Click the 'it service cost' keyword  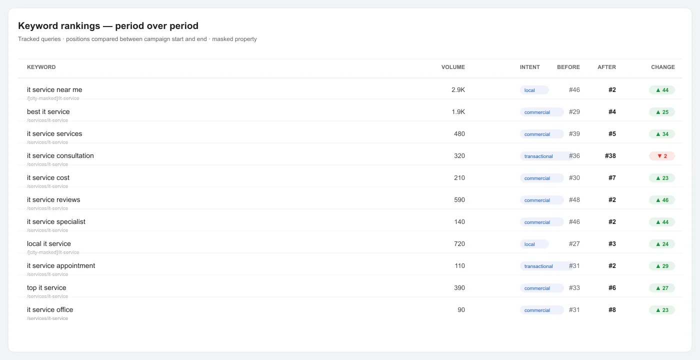coord(48,177)
